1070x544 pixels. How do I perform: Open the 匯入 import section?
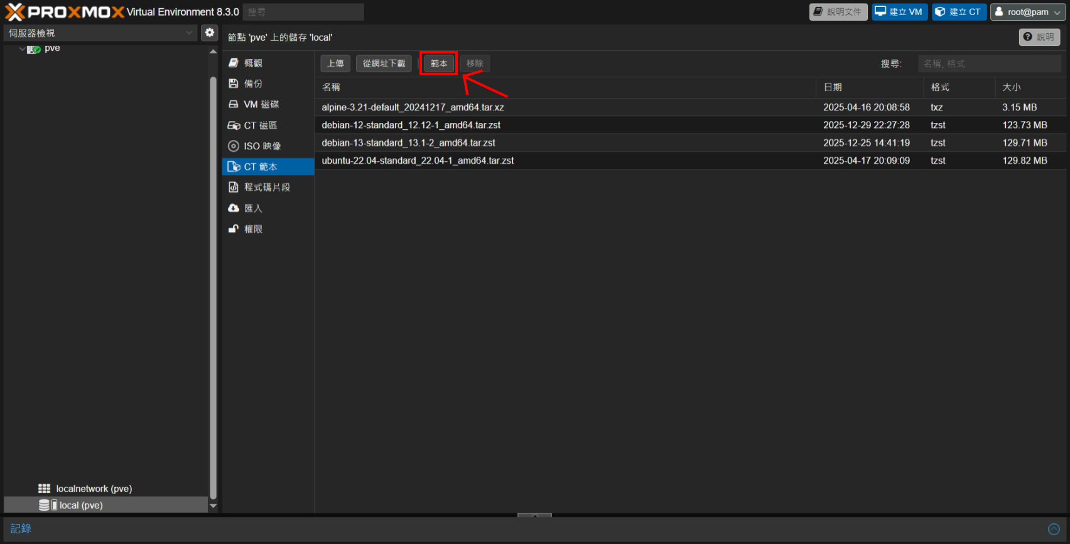click(253, 208)
